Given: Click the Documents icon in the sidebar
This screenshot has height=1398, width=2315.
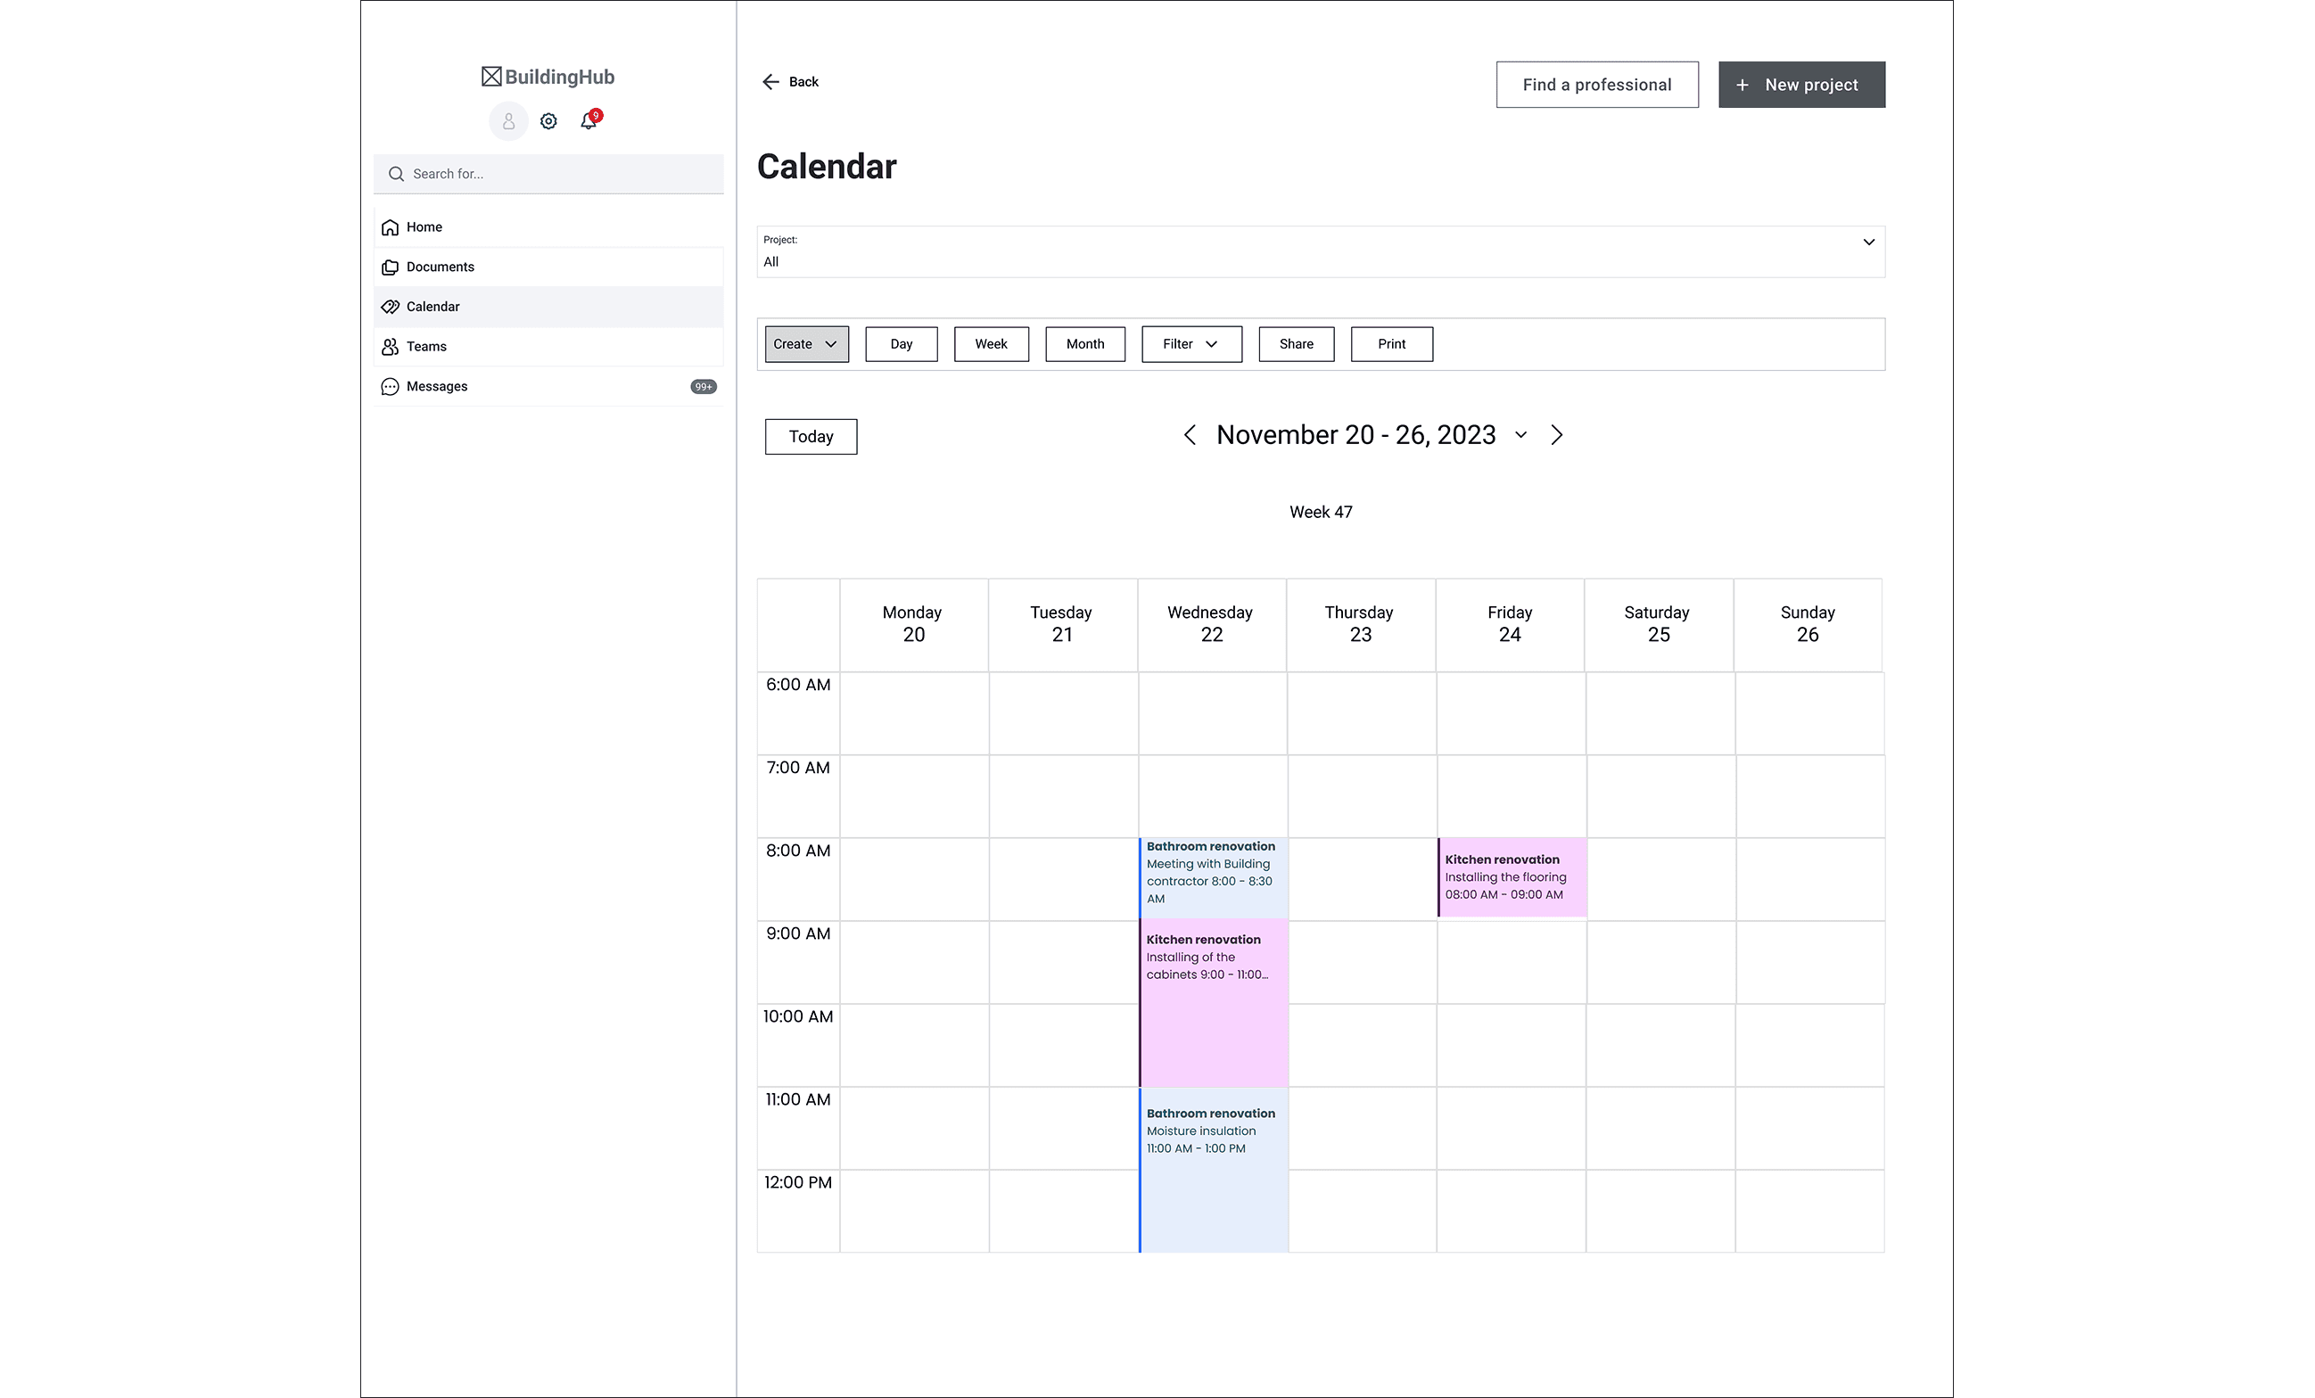Looking at the screenshot, I should pyautogui.click(x=390, y=267).
